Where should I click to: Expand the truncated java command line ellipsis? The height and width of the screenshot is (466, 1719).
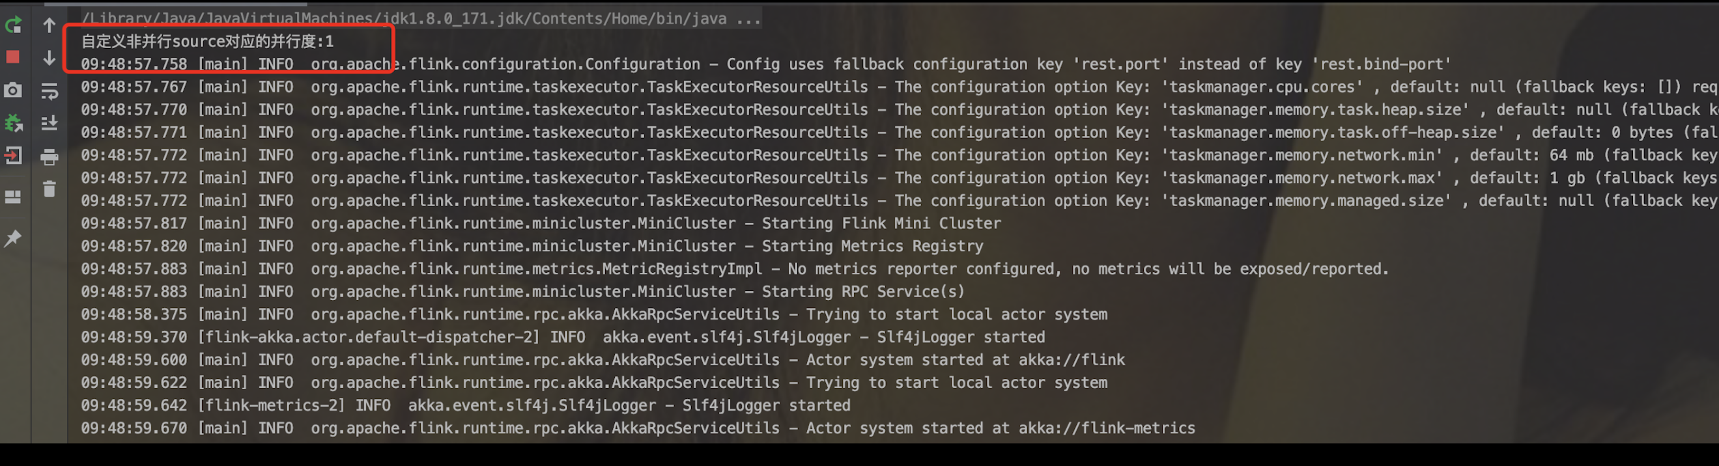click(748, 18)
